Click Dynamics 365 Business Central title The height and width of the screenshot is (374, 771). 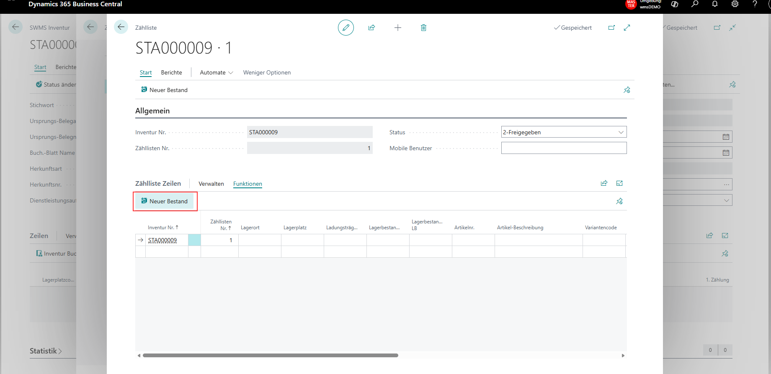[75, 4]
